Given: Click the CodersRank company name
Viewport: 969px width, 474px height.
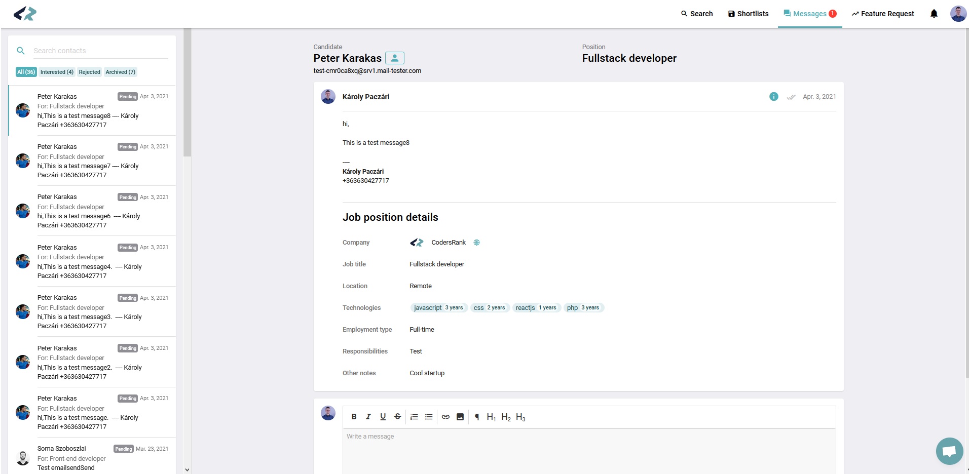Looking at the screenshot, I should [449, 243].
